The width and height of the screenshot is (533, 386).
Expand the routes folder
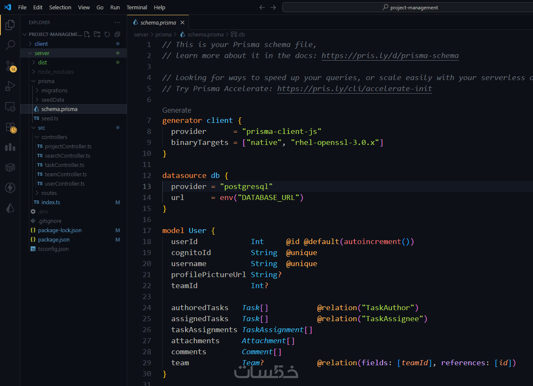[x=49, y=193]
